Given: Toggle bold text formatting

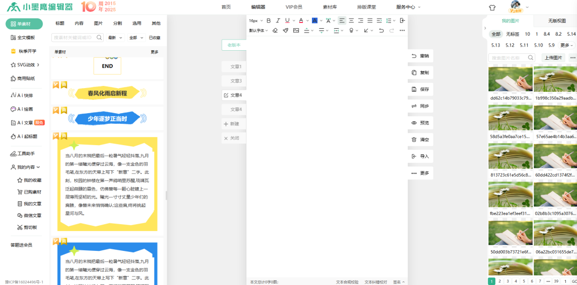Looking at the screenshot, I should click(269, 21).
